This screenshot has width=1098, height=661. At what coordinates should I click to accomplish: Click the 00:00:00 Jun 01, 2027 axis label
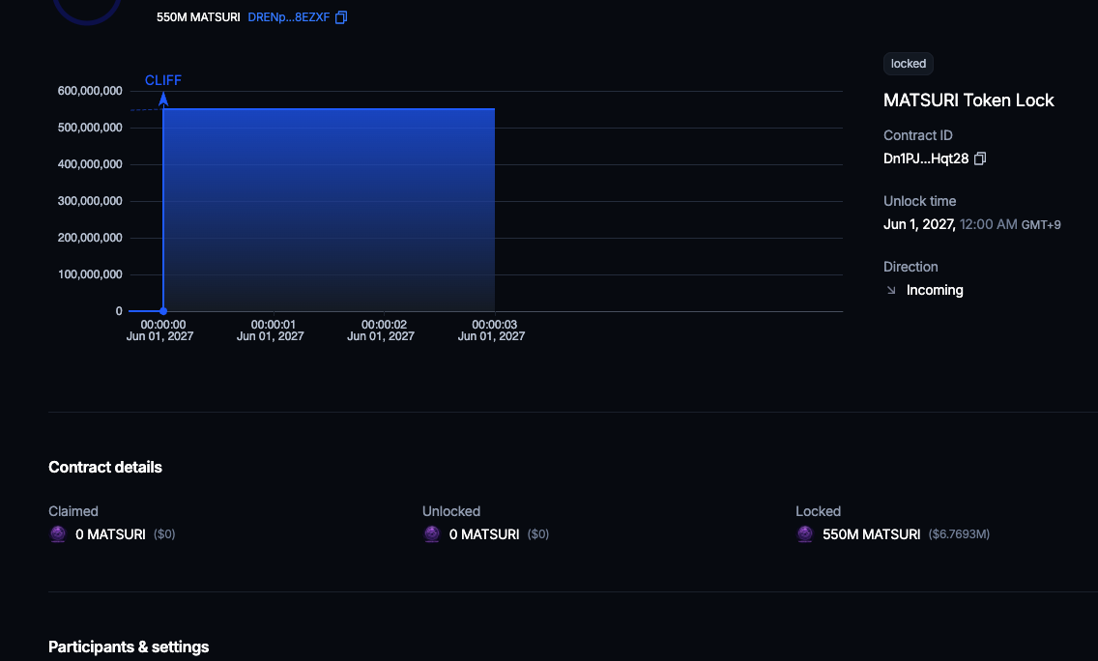[x=160, y=330]
